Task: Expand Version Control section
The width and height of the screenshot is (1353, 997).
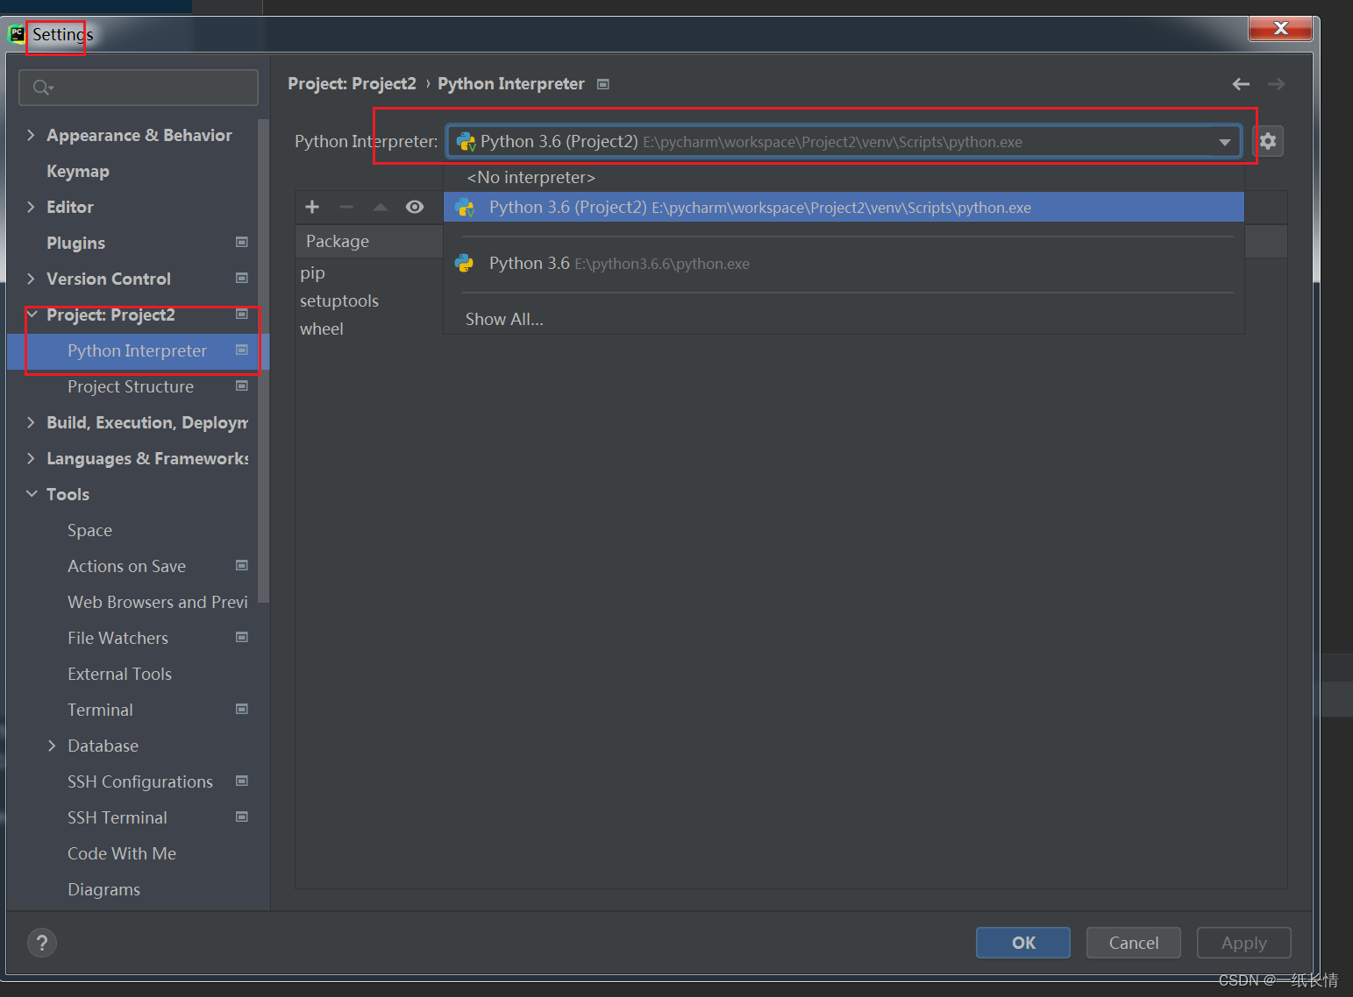Action: pyautogui.click(x=32, y=279)
